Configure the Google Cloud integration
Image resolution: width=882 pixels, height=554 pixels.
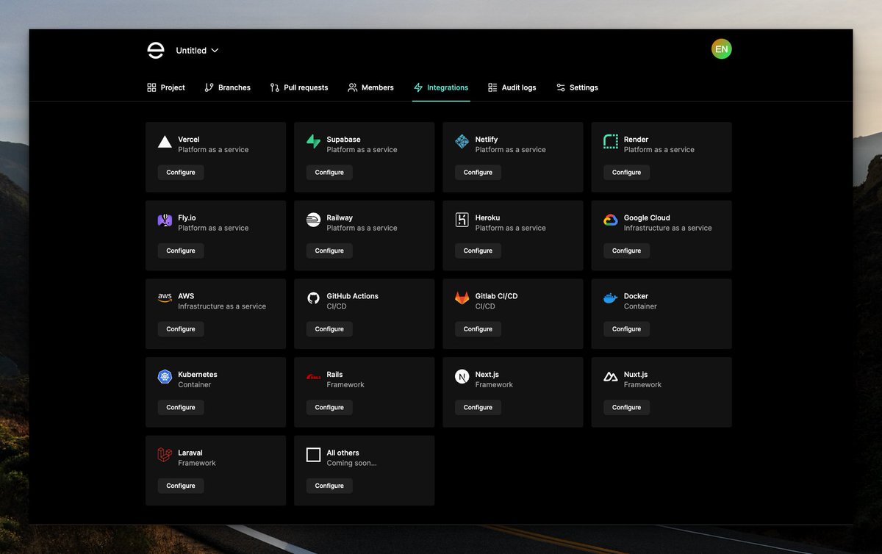click(x=626, y=251)
